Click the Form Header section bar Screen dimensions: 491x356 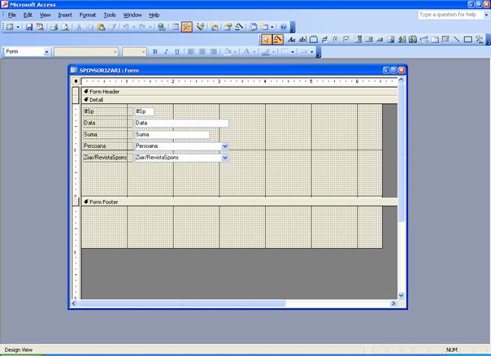click(x=236, y=92)
